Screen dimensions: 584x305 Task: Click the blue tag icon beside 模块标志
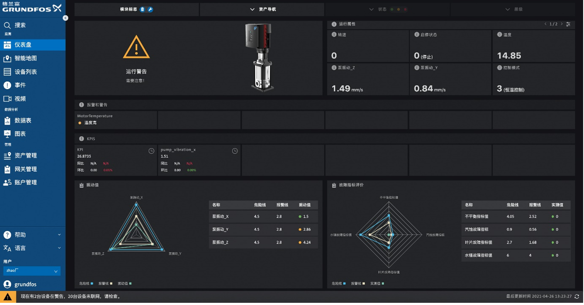pyautogui.click(x=143, y=9)
